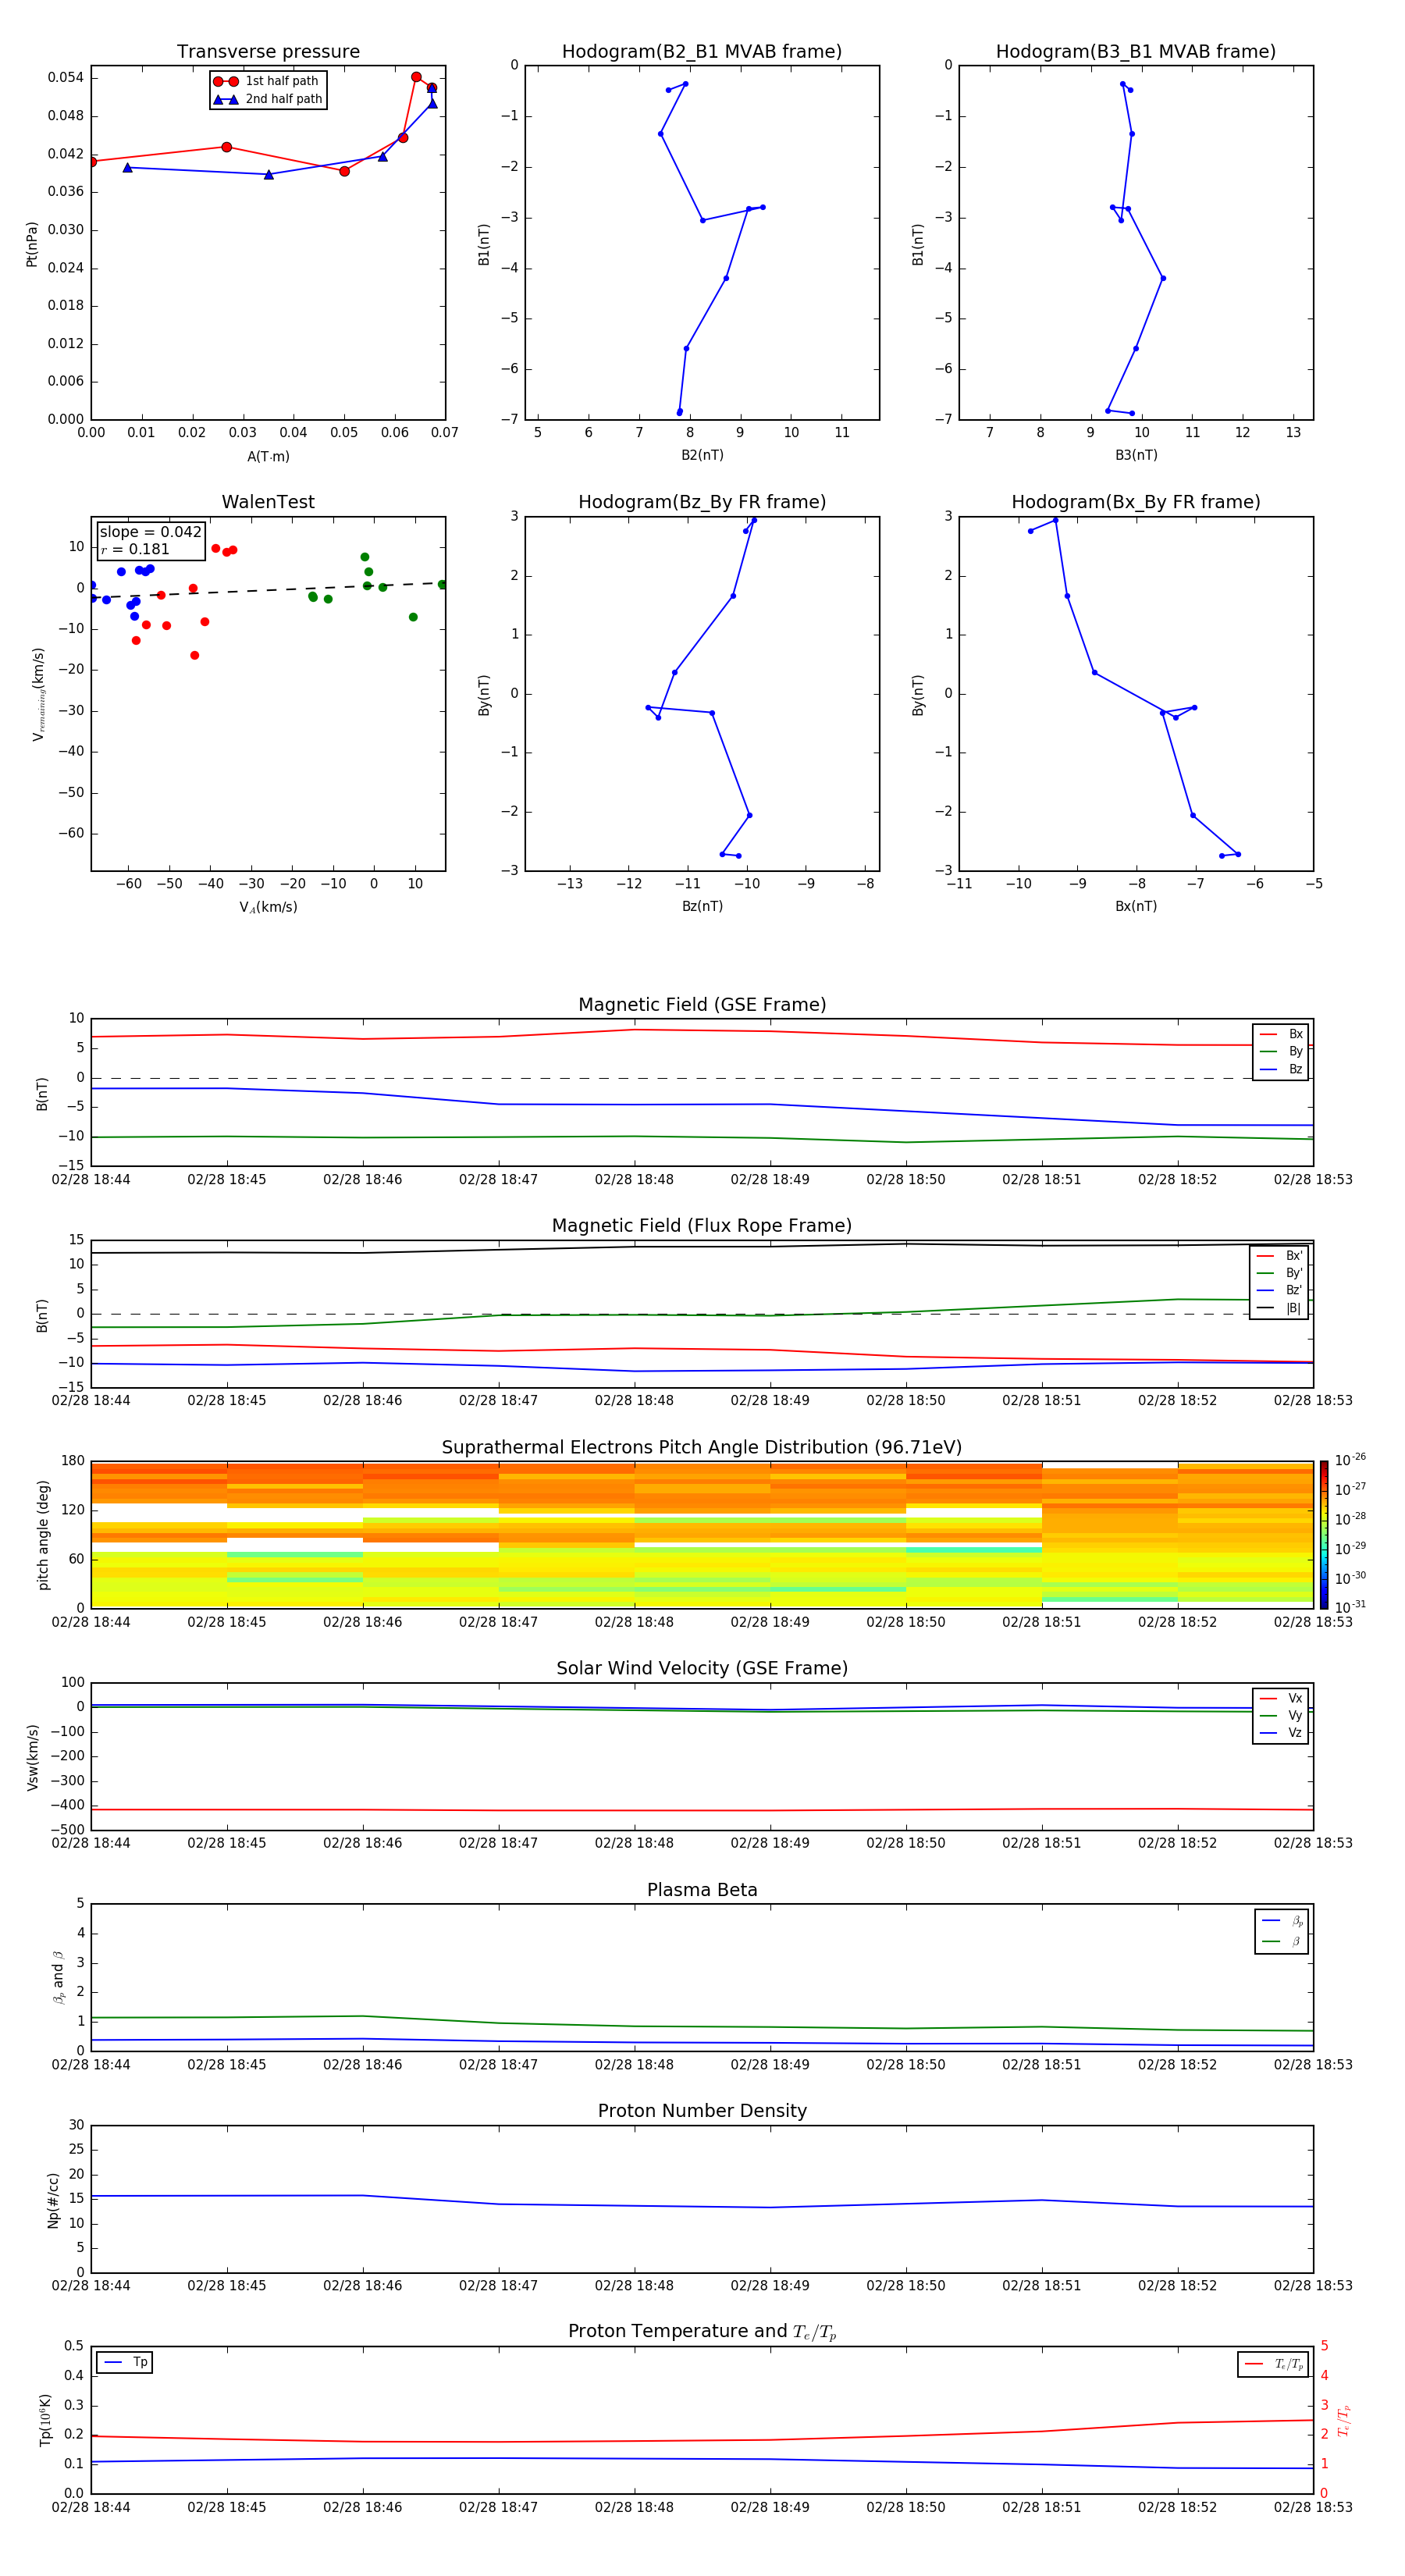Click the "A(T·m)" x-axis label
This screenshot has height=2576, width=1405.
pyautogui.click(x=268, y=456)
